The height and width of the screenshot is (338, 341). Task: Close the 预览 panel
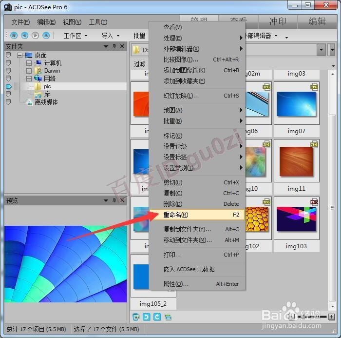point(122,200)
